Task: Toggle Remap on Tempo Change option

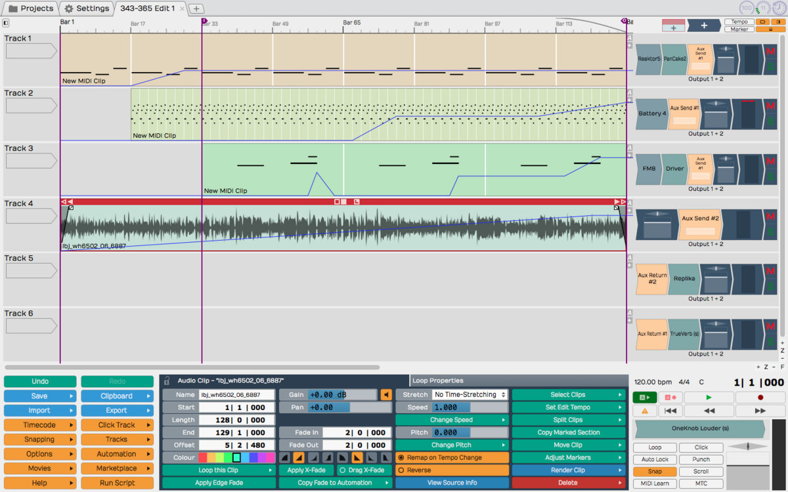Action: click(452, 458)
